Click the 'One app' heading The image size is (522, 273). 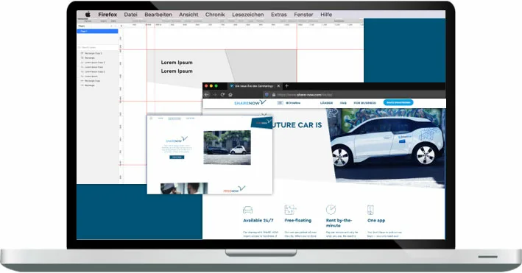(x=376, y=221)
